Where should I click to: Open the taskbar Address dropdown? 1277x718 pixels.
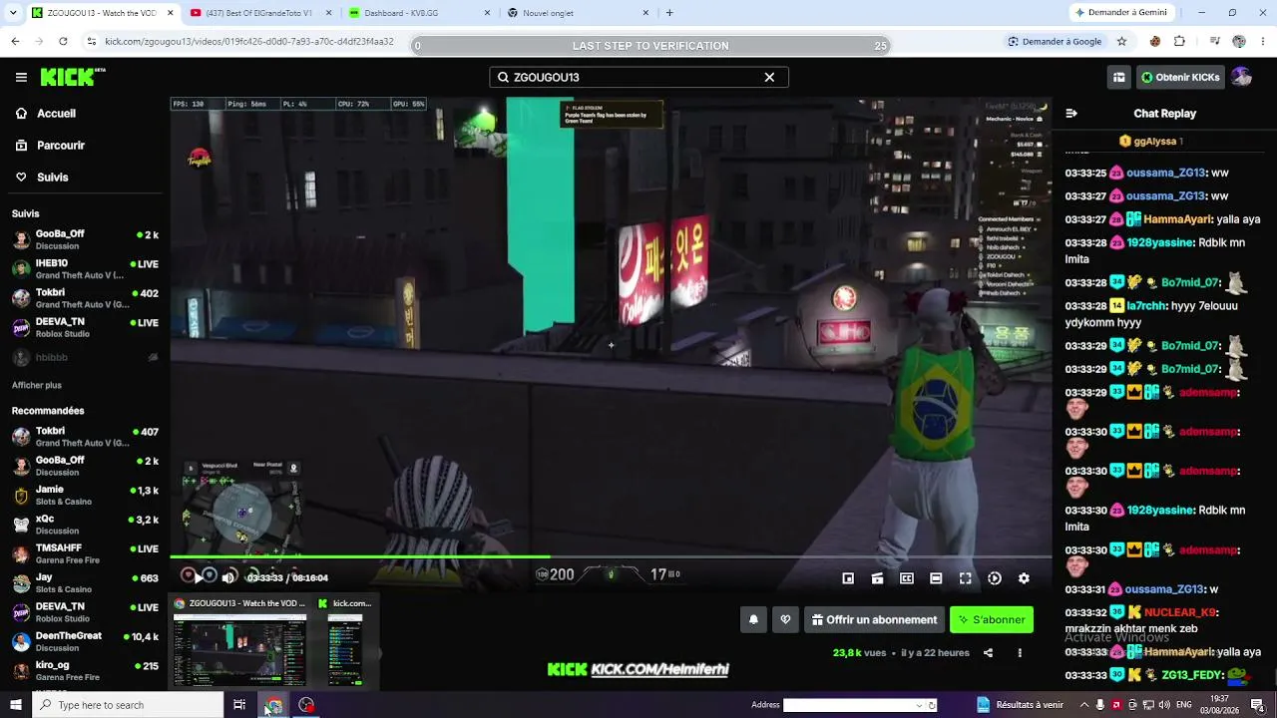point(920,705)
